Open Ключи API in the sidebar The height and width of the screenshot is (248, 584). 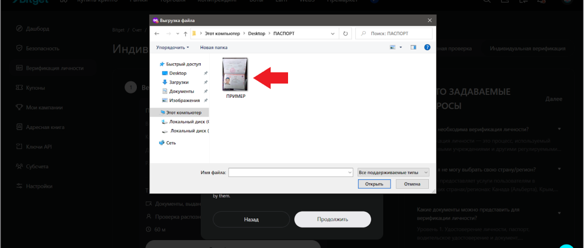(x=39, y=147)
